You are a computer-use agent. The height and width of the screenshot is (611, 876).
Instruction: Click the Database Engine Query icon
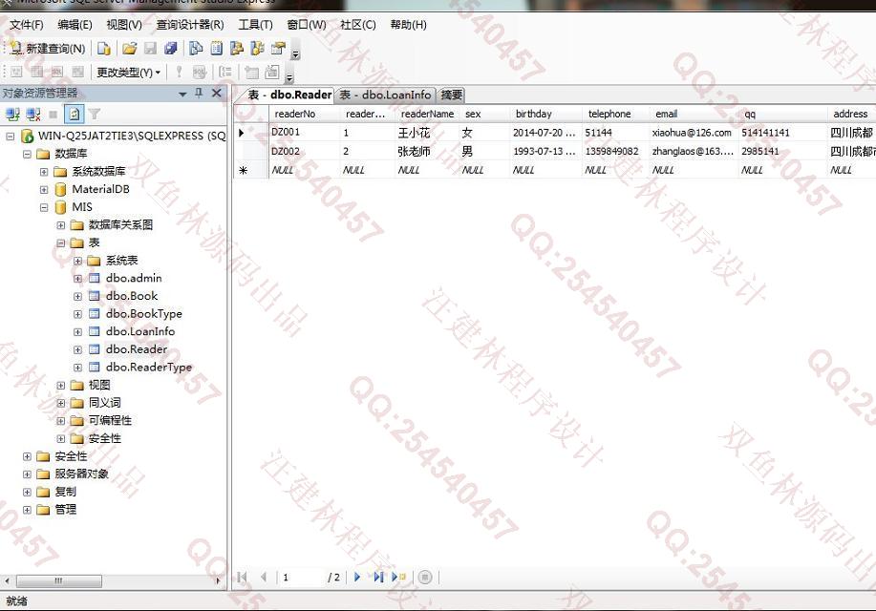104,49
